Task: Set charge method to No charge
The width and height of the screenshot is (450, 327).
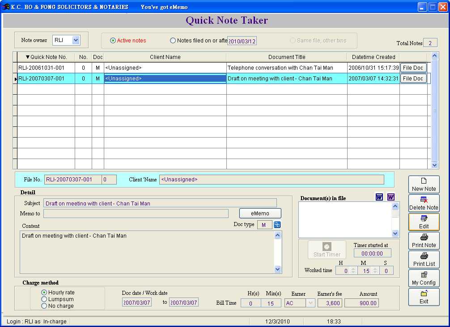Action: [x=44, y=306]
